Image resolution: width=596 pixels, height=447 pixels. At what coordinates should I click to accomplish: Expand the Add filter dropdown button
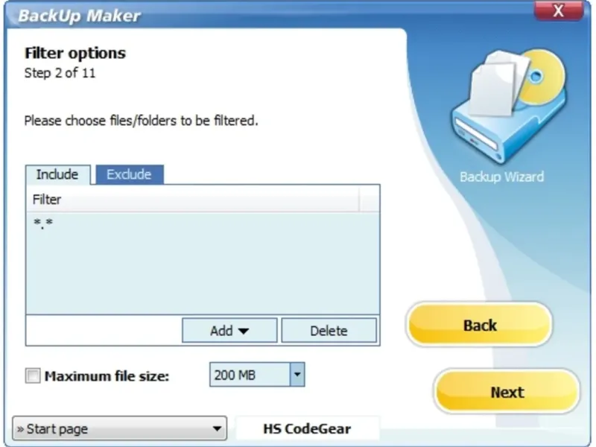pyautogui.click(x=229, y=330)
